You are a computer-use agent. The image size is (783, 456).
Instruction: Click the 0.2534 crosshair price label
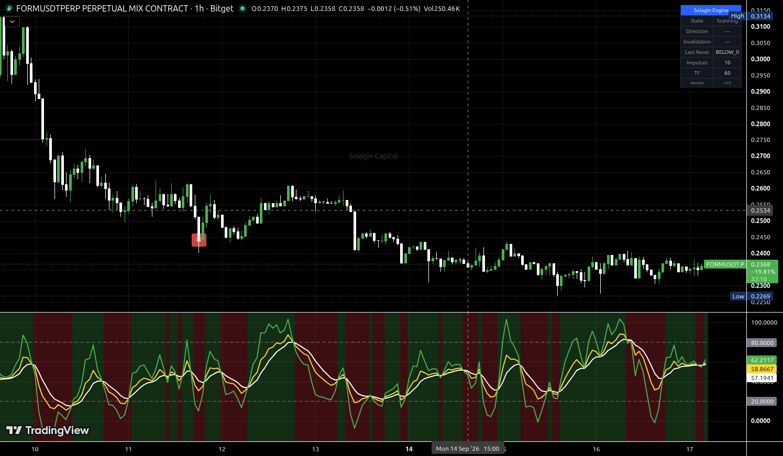click(760, 210)
